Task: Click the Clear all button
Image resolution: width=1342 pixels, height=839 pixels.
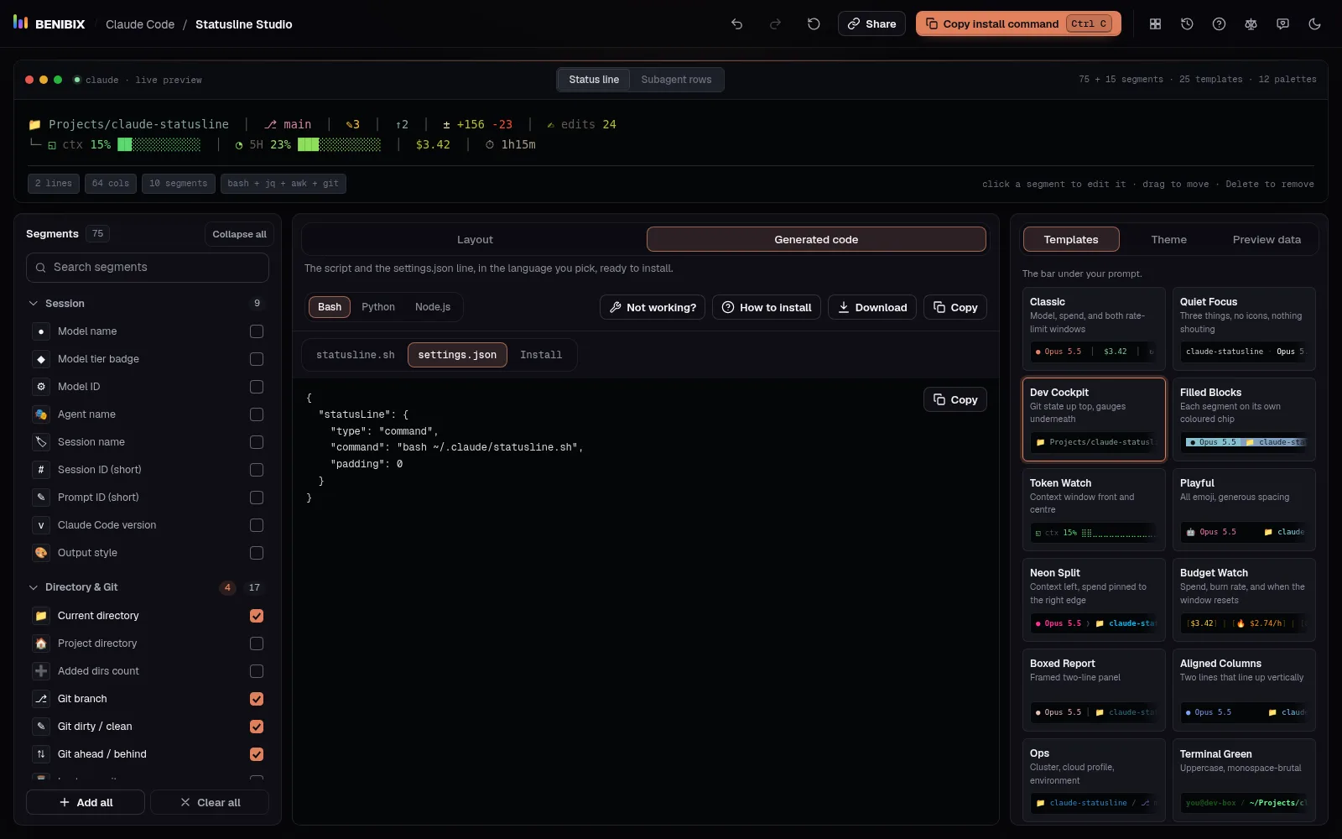Action: coord(210,802)
